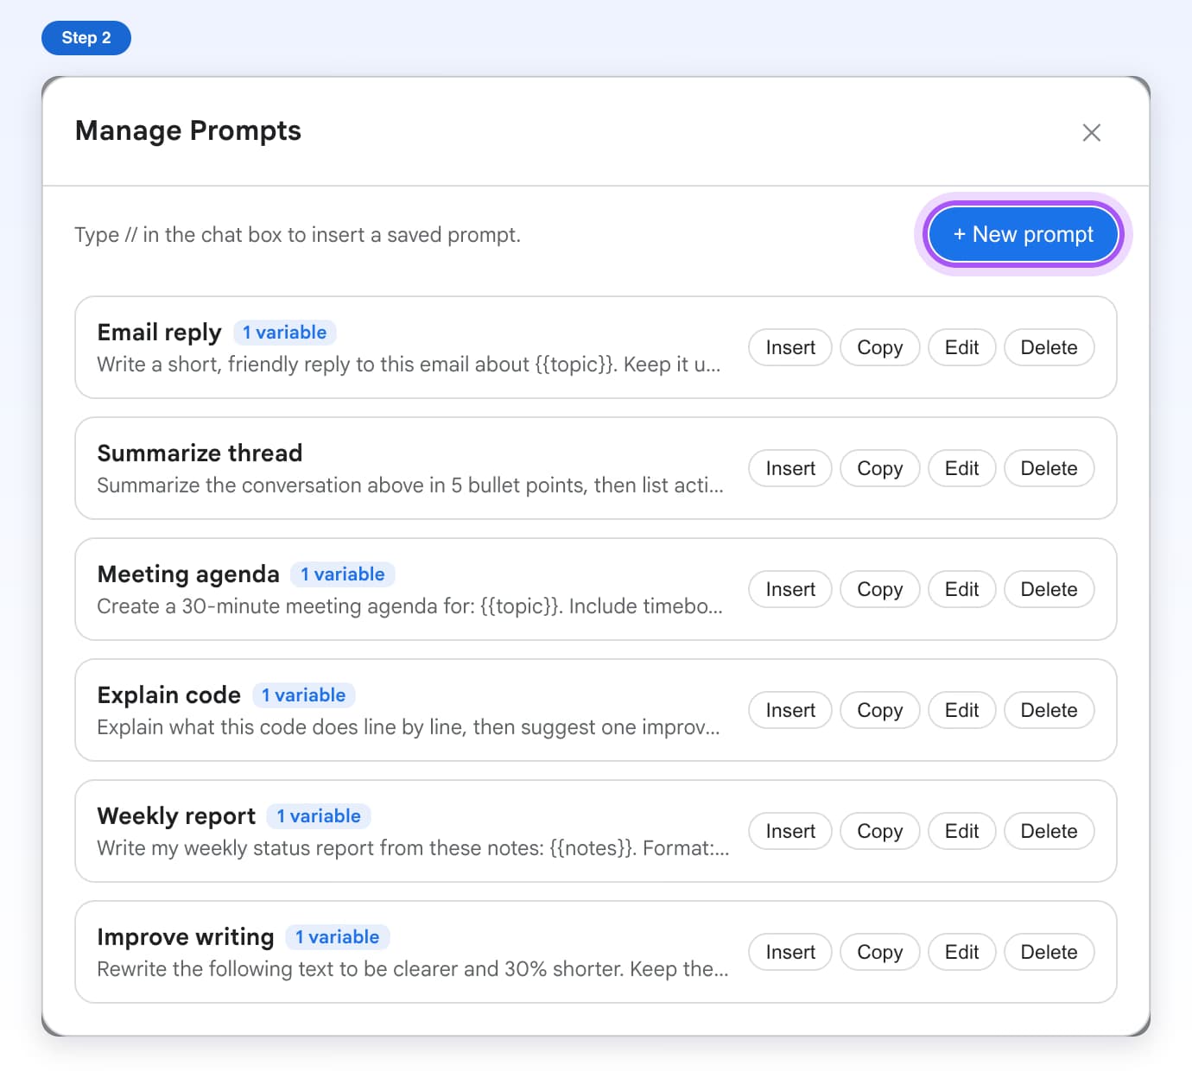
Task: Edit the Summarize thread prompt
Action: click(x=961, y=468)
